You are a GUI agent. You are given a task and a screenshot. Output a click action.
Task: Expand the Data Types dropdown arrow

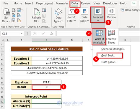pyautogui.click(x=62, y=21)
